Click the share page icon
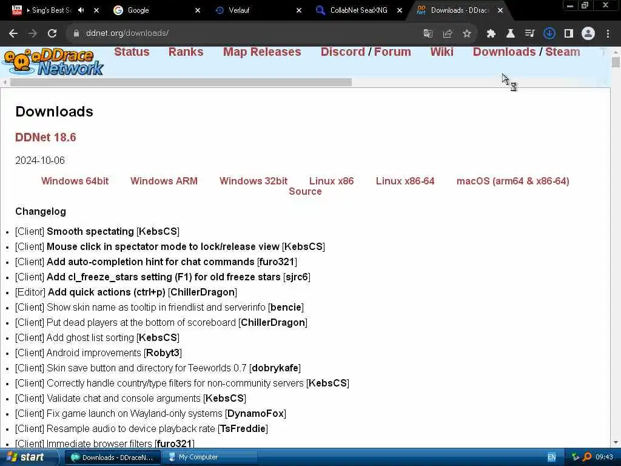The image size is (621, 466). [448, 34]
